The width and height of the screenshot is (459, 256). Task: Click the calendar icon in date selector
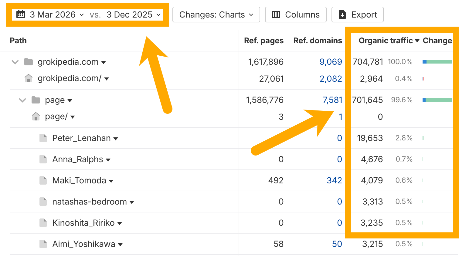click(21, 15)
